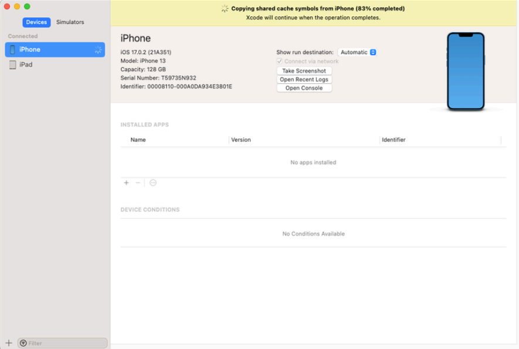Click the Copying shared cache symbols message

pos(318,9)
